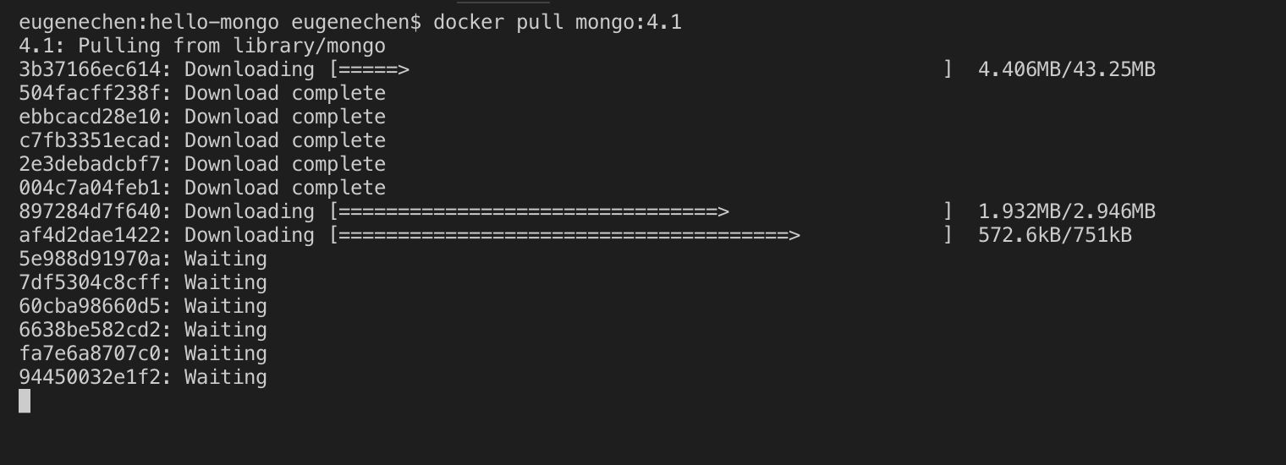Click the 4.406MB/43.25MB download size
The width and height of the screenshot is (1286, 465).
1066,69
